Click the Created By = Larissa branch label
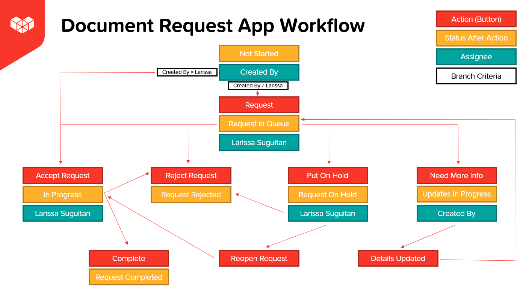The image size is (529, 297). pyautogui.click(x=187, y=72)
